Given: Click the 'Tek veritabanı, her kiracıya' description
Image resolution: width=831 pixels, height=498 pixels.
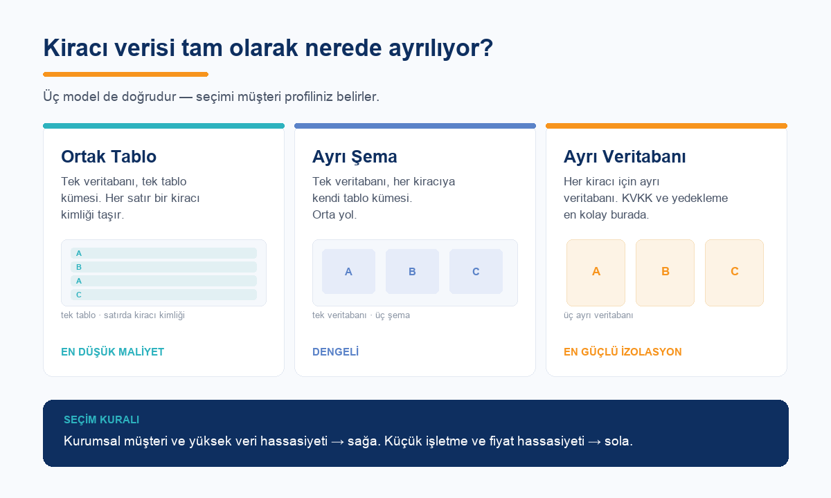Looking at the screenshot, I should [x=384, y=198].
